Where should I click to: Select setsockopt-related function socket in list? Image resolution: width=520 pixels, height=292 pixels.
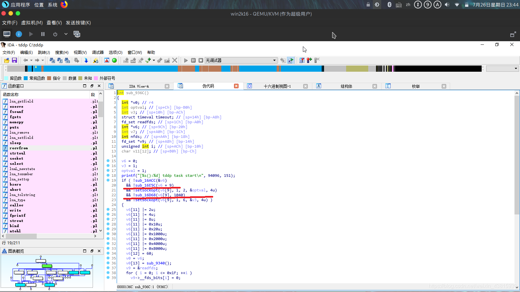coord(49,158)
